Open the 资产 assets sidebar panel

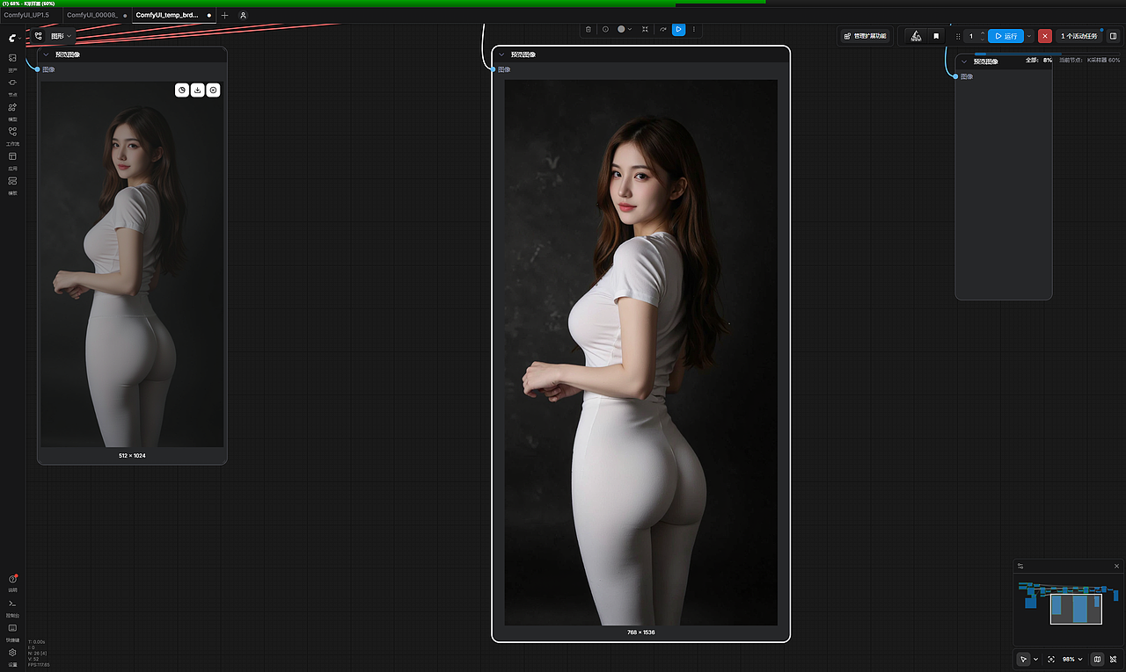12,61
